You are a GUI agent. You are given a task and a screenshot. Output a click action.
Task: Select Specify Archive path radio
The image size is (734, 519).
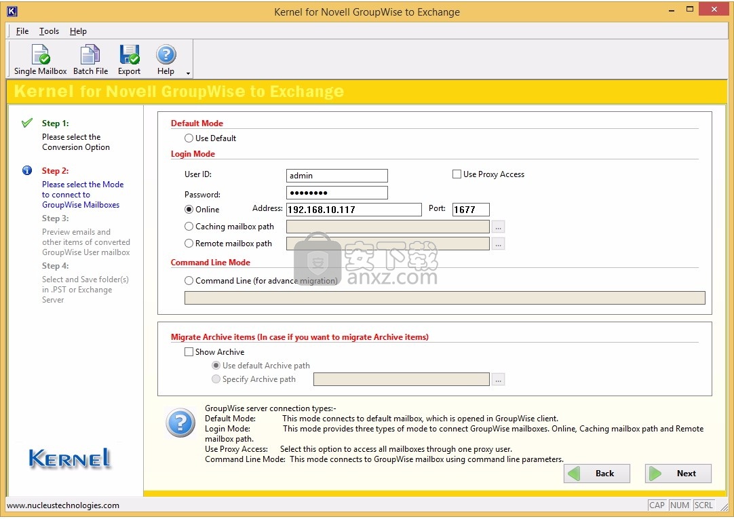[216, 379]
